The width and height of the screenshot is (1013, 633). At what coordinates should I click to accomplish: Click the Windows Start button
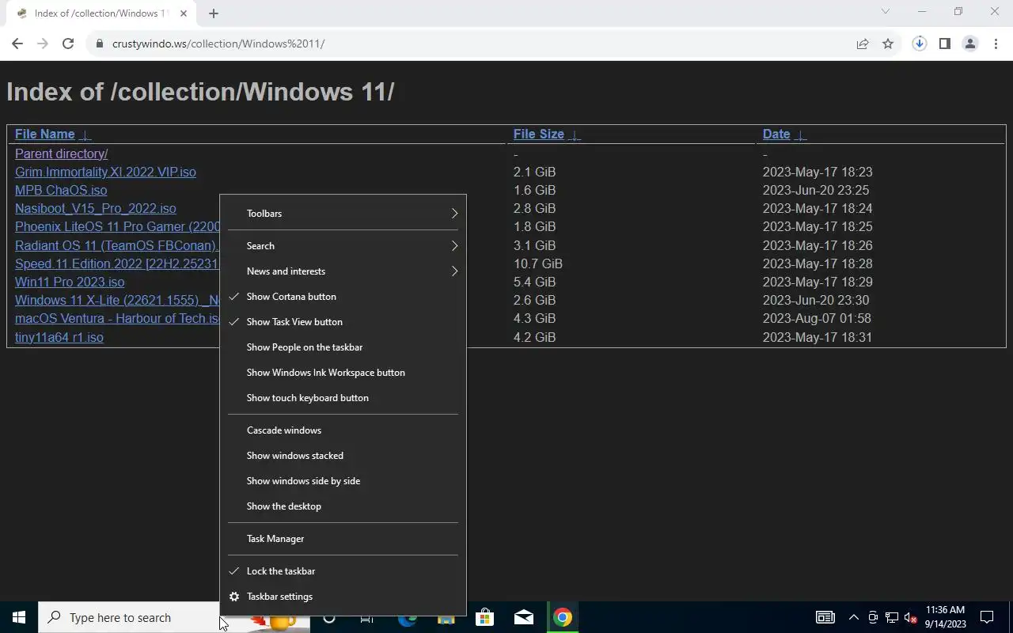click(x=19, y=617)
